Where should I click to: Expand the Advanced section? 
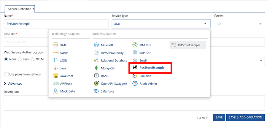[x=13, y=84]
